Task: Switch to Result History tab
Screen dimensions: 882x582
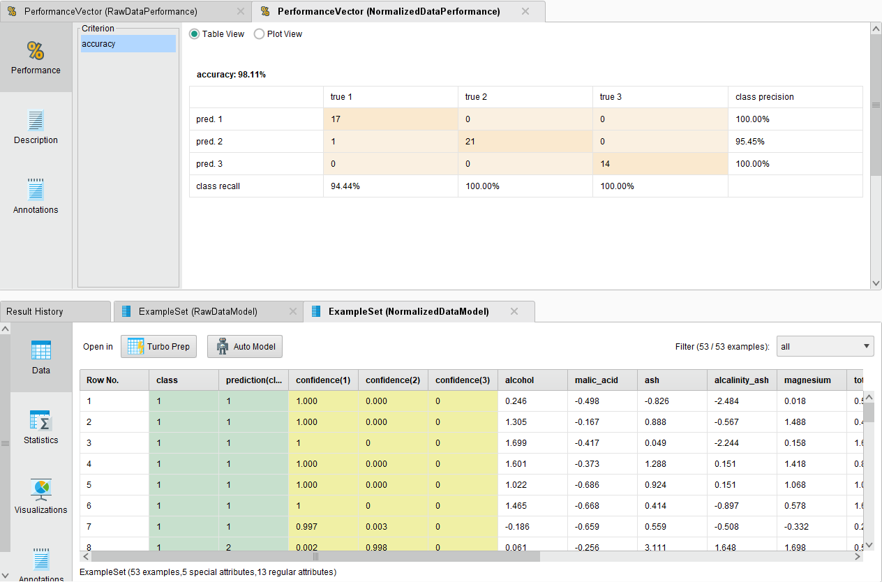Action: click(x=35, y=312)
